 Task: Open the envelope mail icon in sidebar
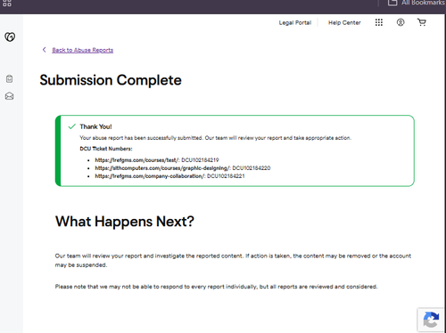point(10,96)
